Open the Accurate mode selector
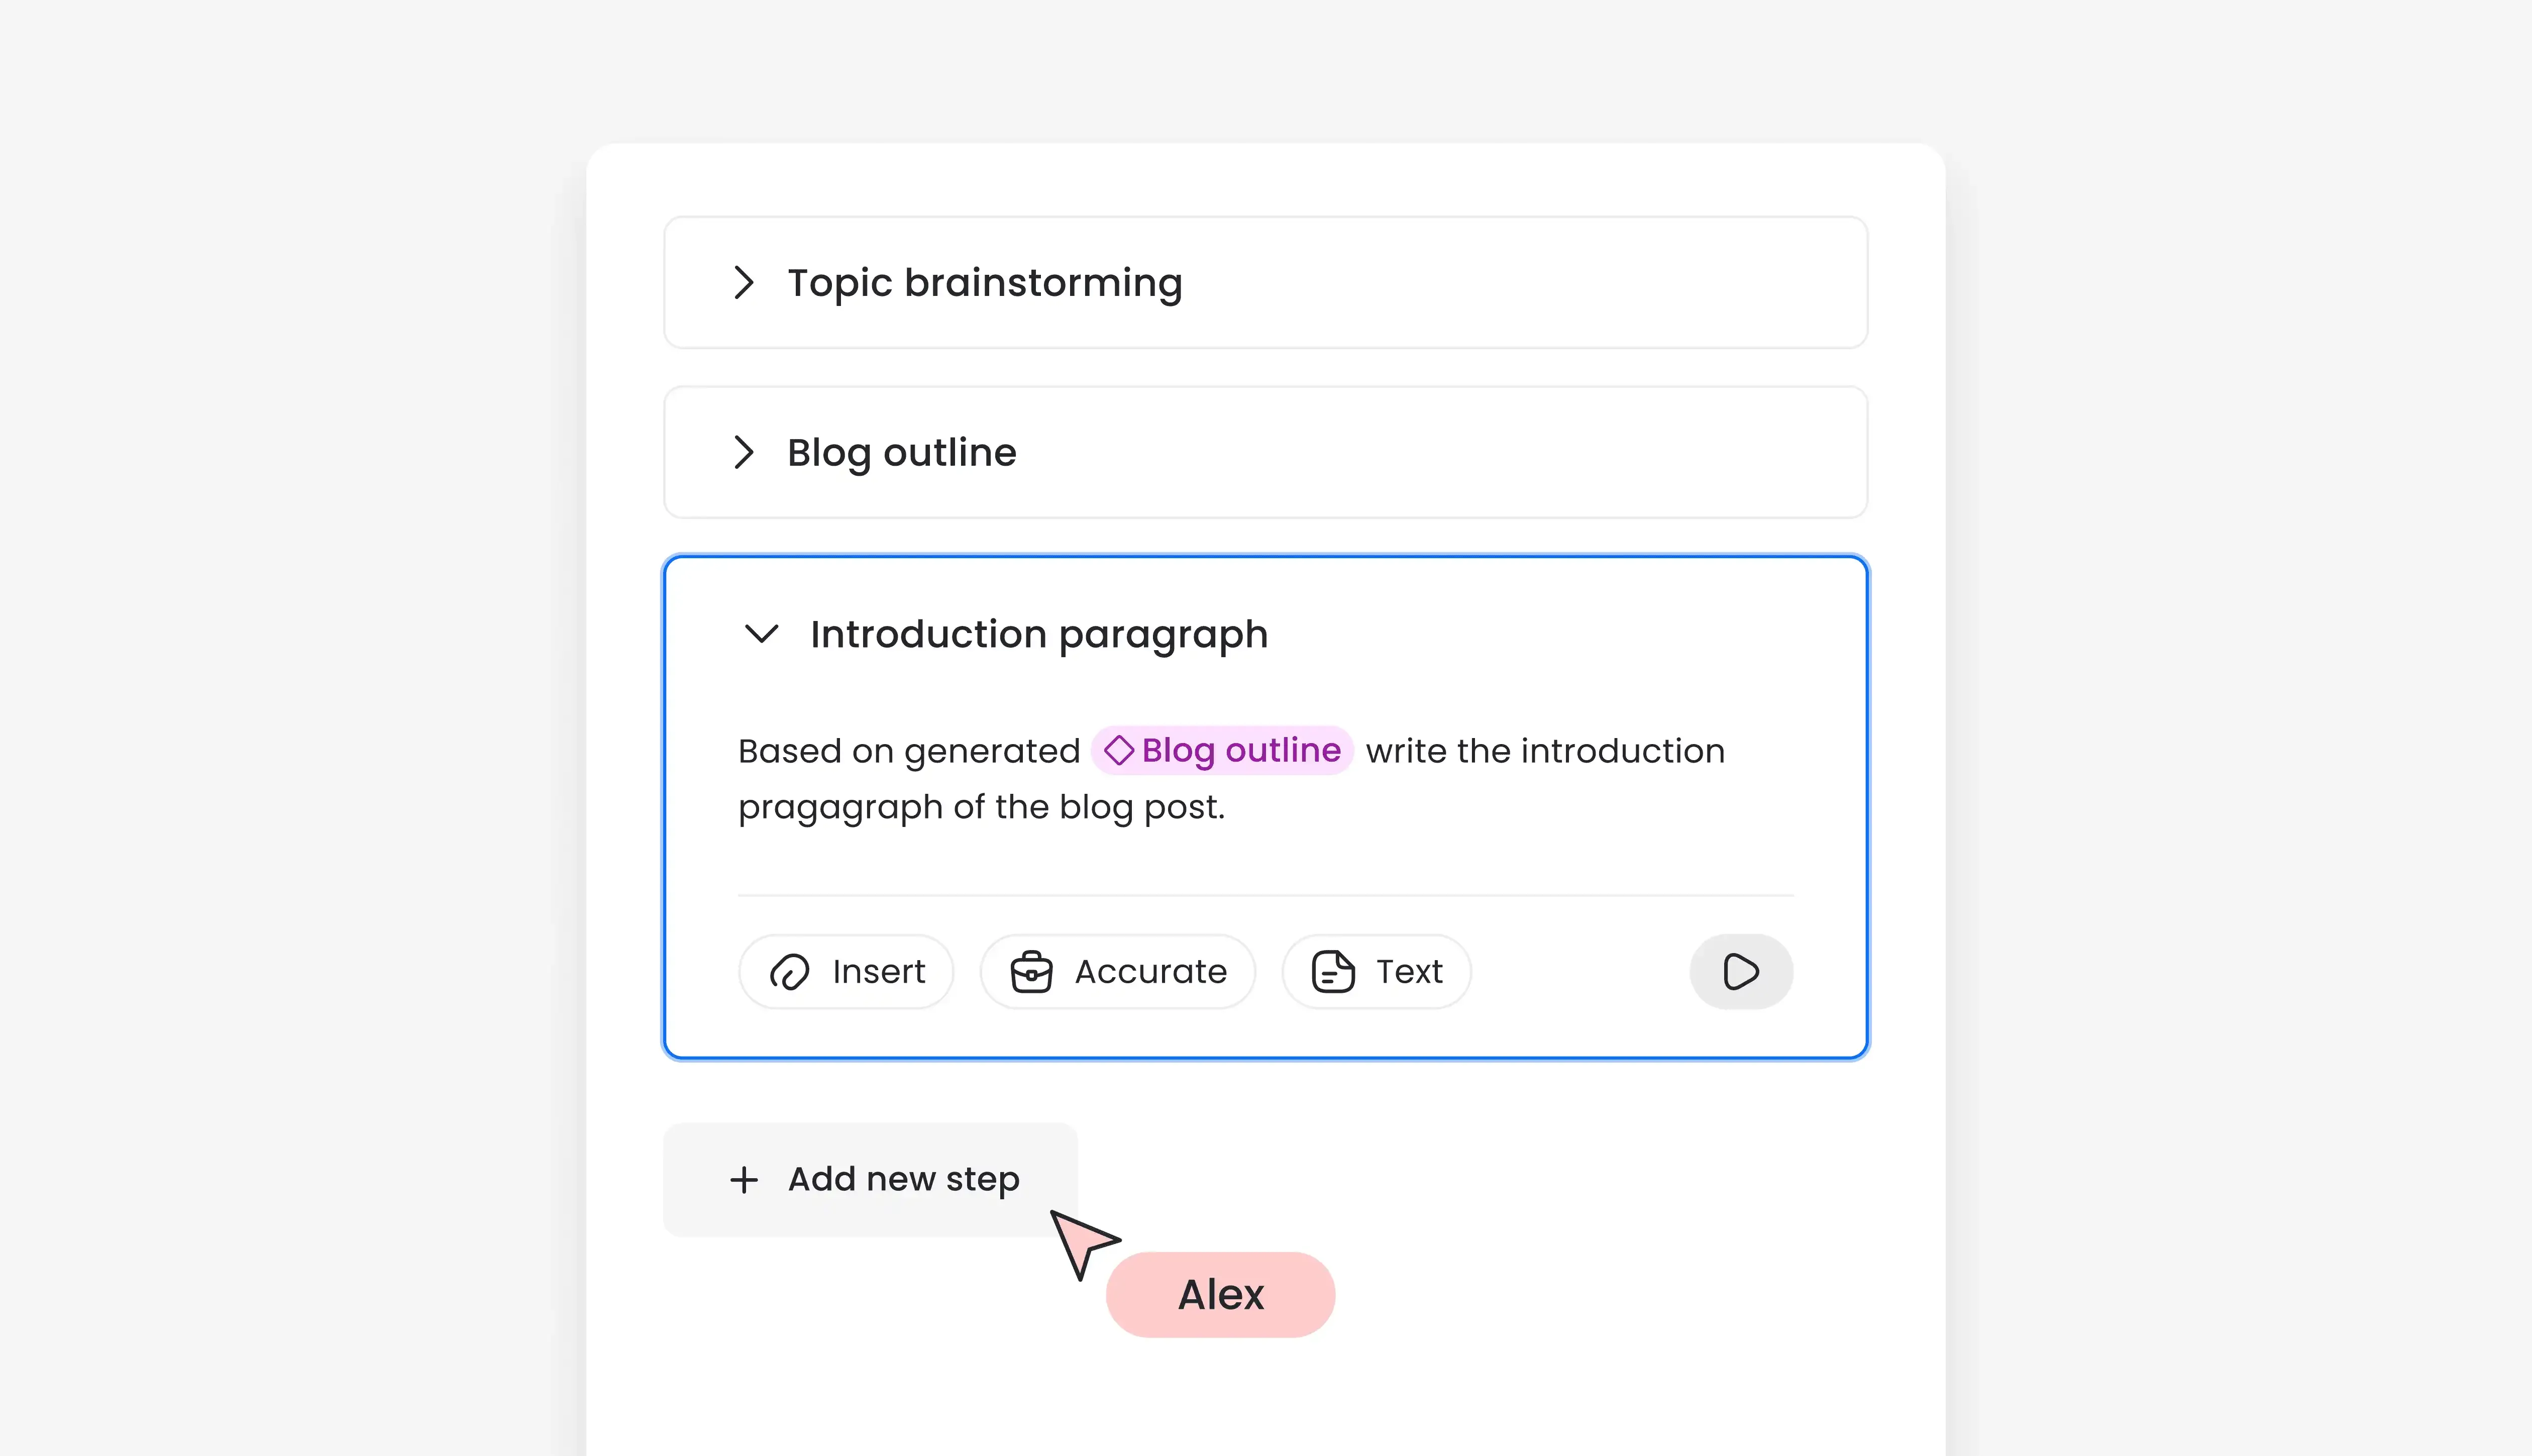 click(x=1118, y=972)
